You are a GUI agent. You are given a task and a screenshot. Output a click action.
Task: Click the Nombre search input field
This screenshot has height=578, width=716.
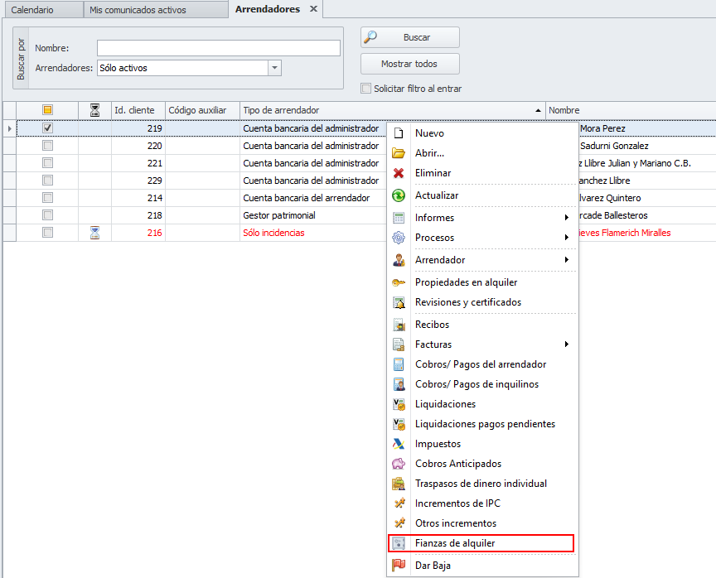click(219, 48)
